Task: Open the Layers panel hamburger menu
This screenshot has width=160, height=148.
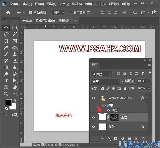Action: point(149,65)
